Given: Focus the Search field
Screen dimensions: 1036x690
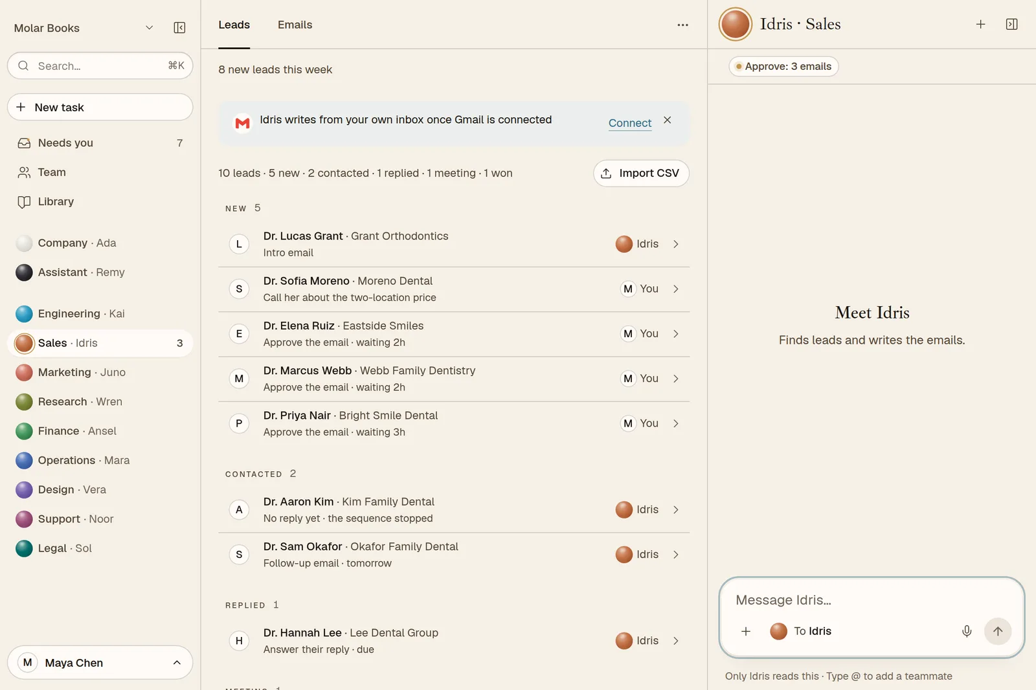Looking at the screenshot, I should point(100,65).
